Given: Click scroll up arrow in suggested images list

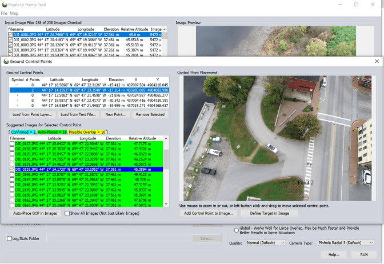Looking at the screenshot, I should point(166,138).
